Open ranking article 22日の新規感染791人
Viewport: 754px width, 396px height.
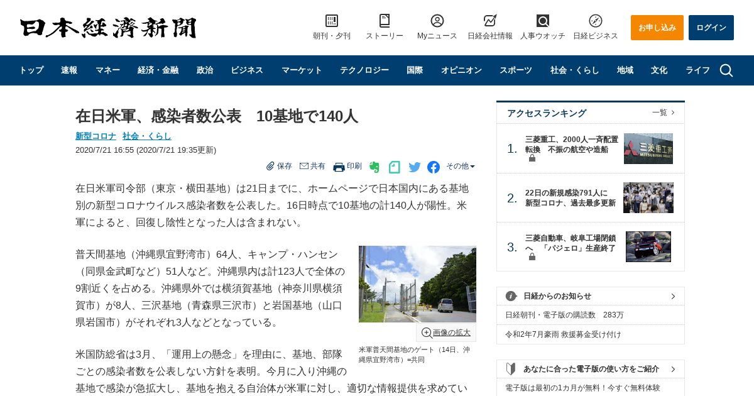coord(571,198)
